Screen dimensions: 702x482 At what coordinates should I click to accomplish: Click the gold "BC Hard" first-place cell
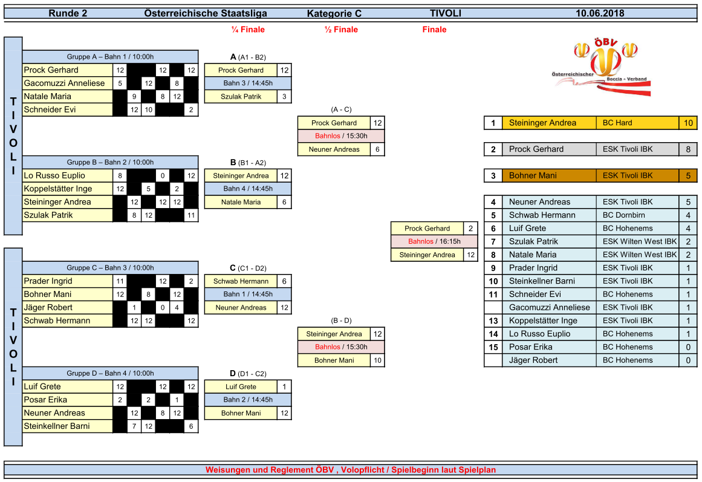point(637,123)
